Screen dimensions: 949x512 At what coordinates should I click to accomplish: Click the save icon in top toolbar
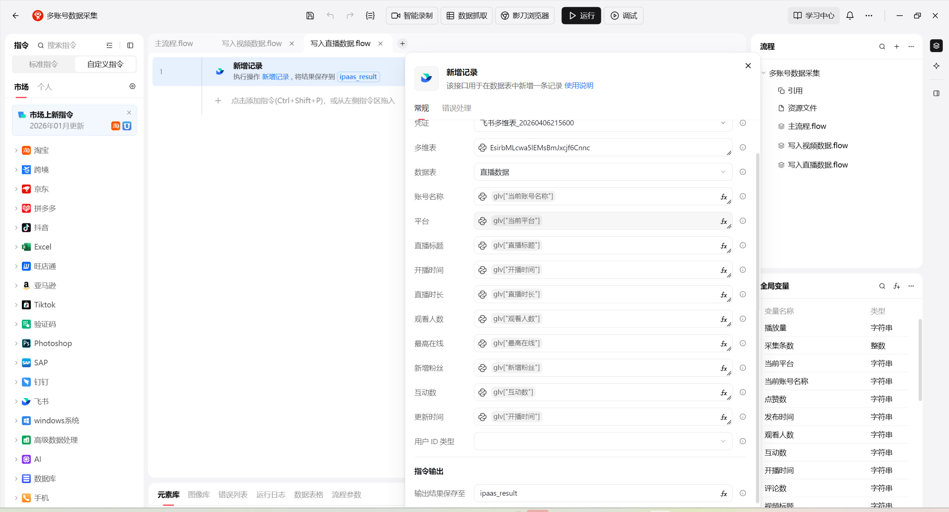tap(310, 16)
